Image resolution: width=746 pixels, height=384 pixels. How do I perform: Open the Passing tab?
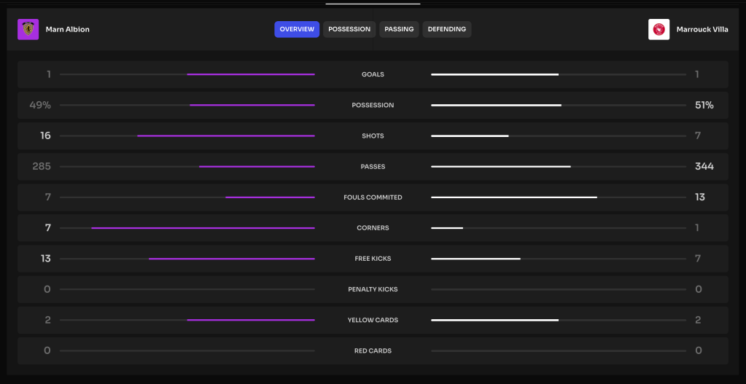click(x=399, y=29)
